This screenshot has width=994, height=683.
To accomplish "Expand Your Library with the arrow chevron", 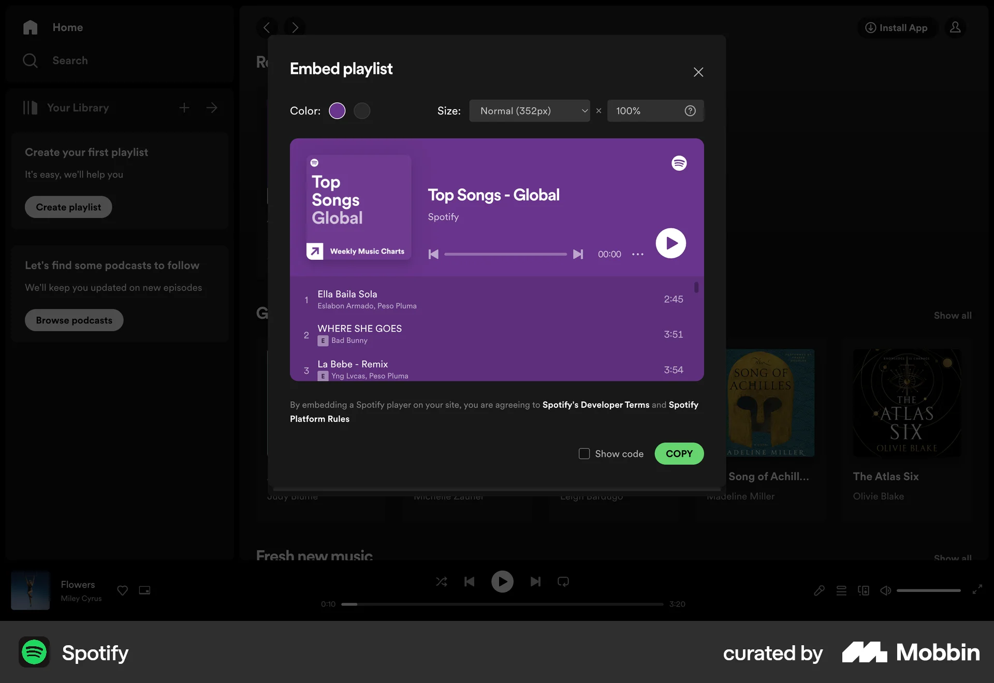I will click(x=212, y=108).
